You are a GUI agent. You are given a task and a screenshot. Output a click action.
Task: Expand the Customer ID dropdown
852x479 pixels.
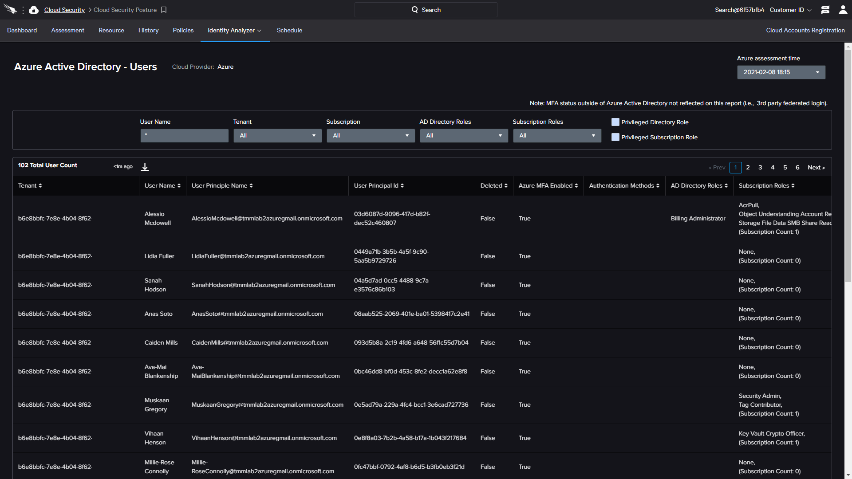click(790, 10)
